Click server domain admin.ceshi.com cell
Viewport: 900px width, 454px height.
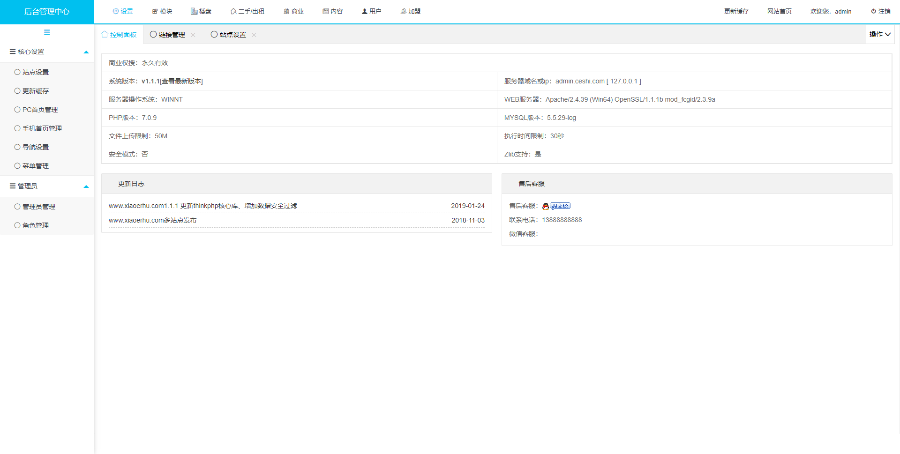(x=694, y=81)
